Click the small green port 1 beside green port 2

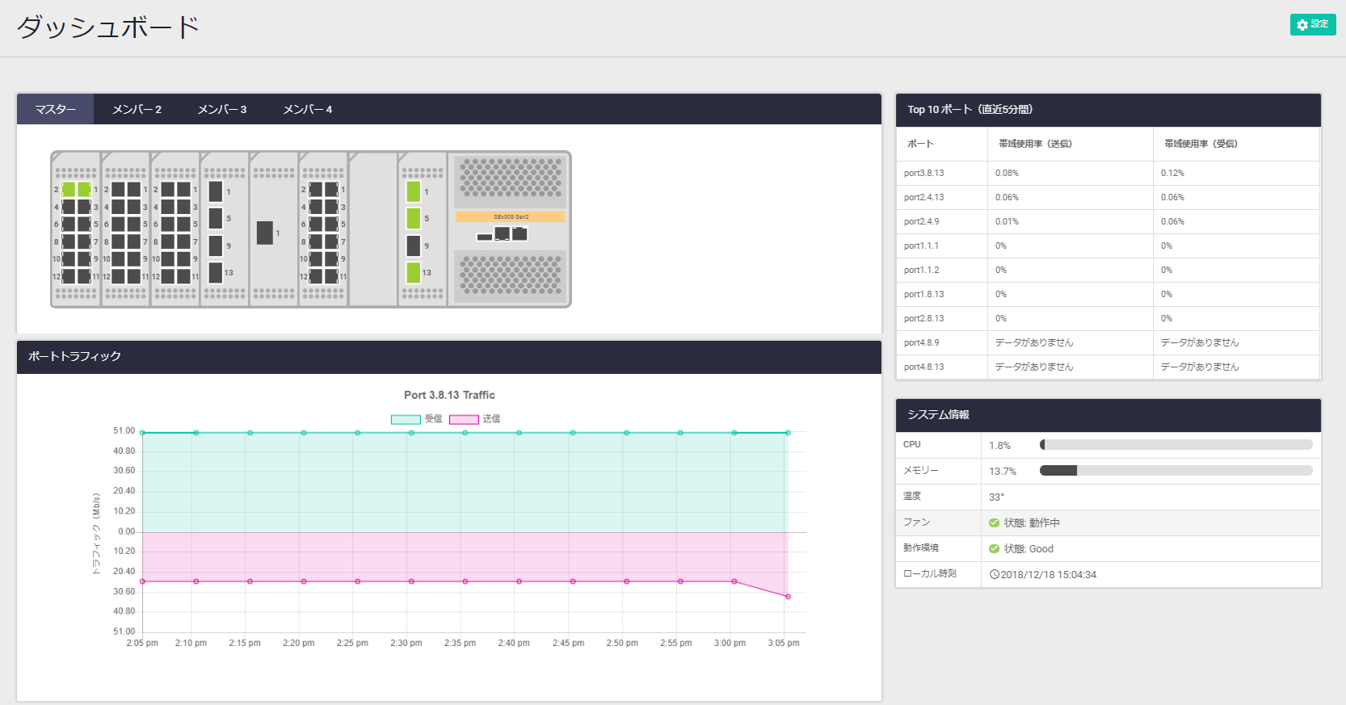point(84,189)
